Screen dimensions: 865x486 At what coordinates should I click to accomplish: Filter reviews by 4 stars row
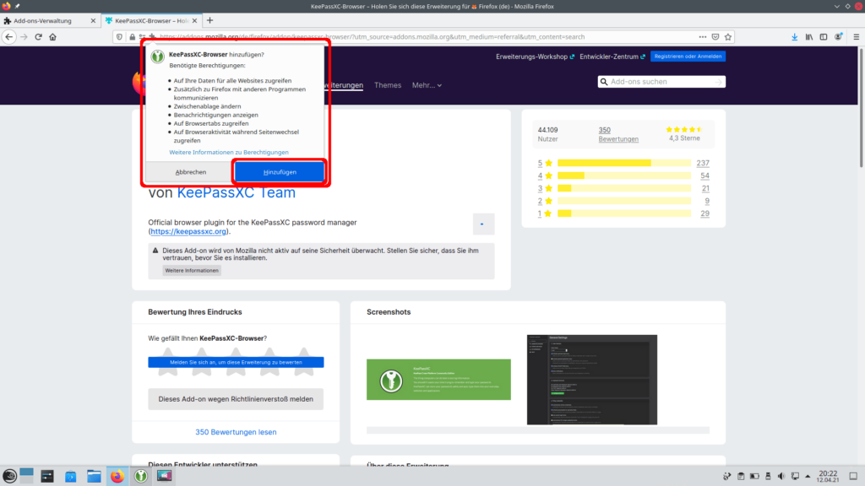point(623,175)
